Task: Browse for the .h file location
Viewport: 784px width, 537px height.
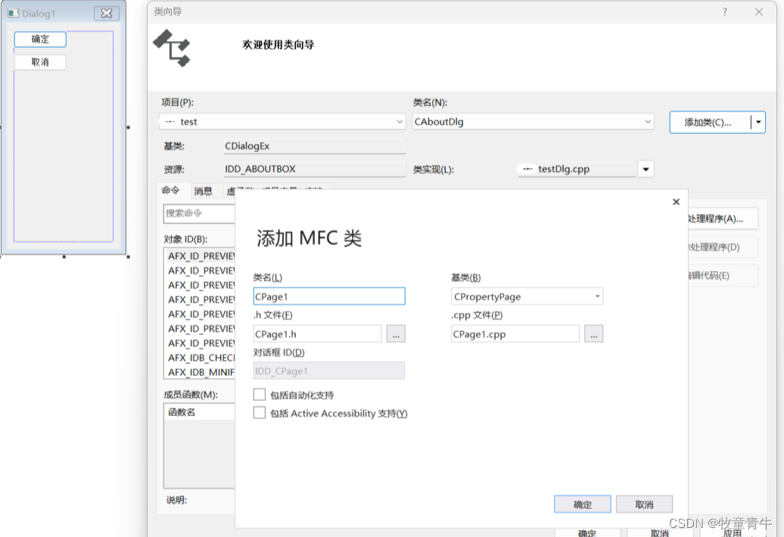Action: click(x=396, y=334)
